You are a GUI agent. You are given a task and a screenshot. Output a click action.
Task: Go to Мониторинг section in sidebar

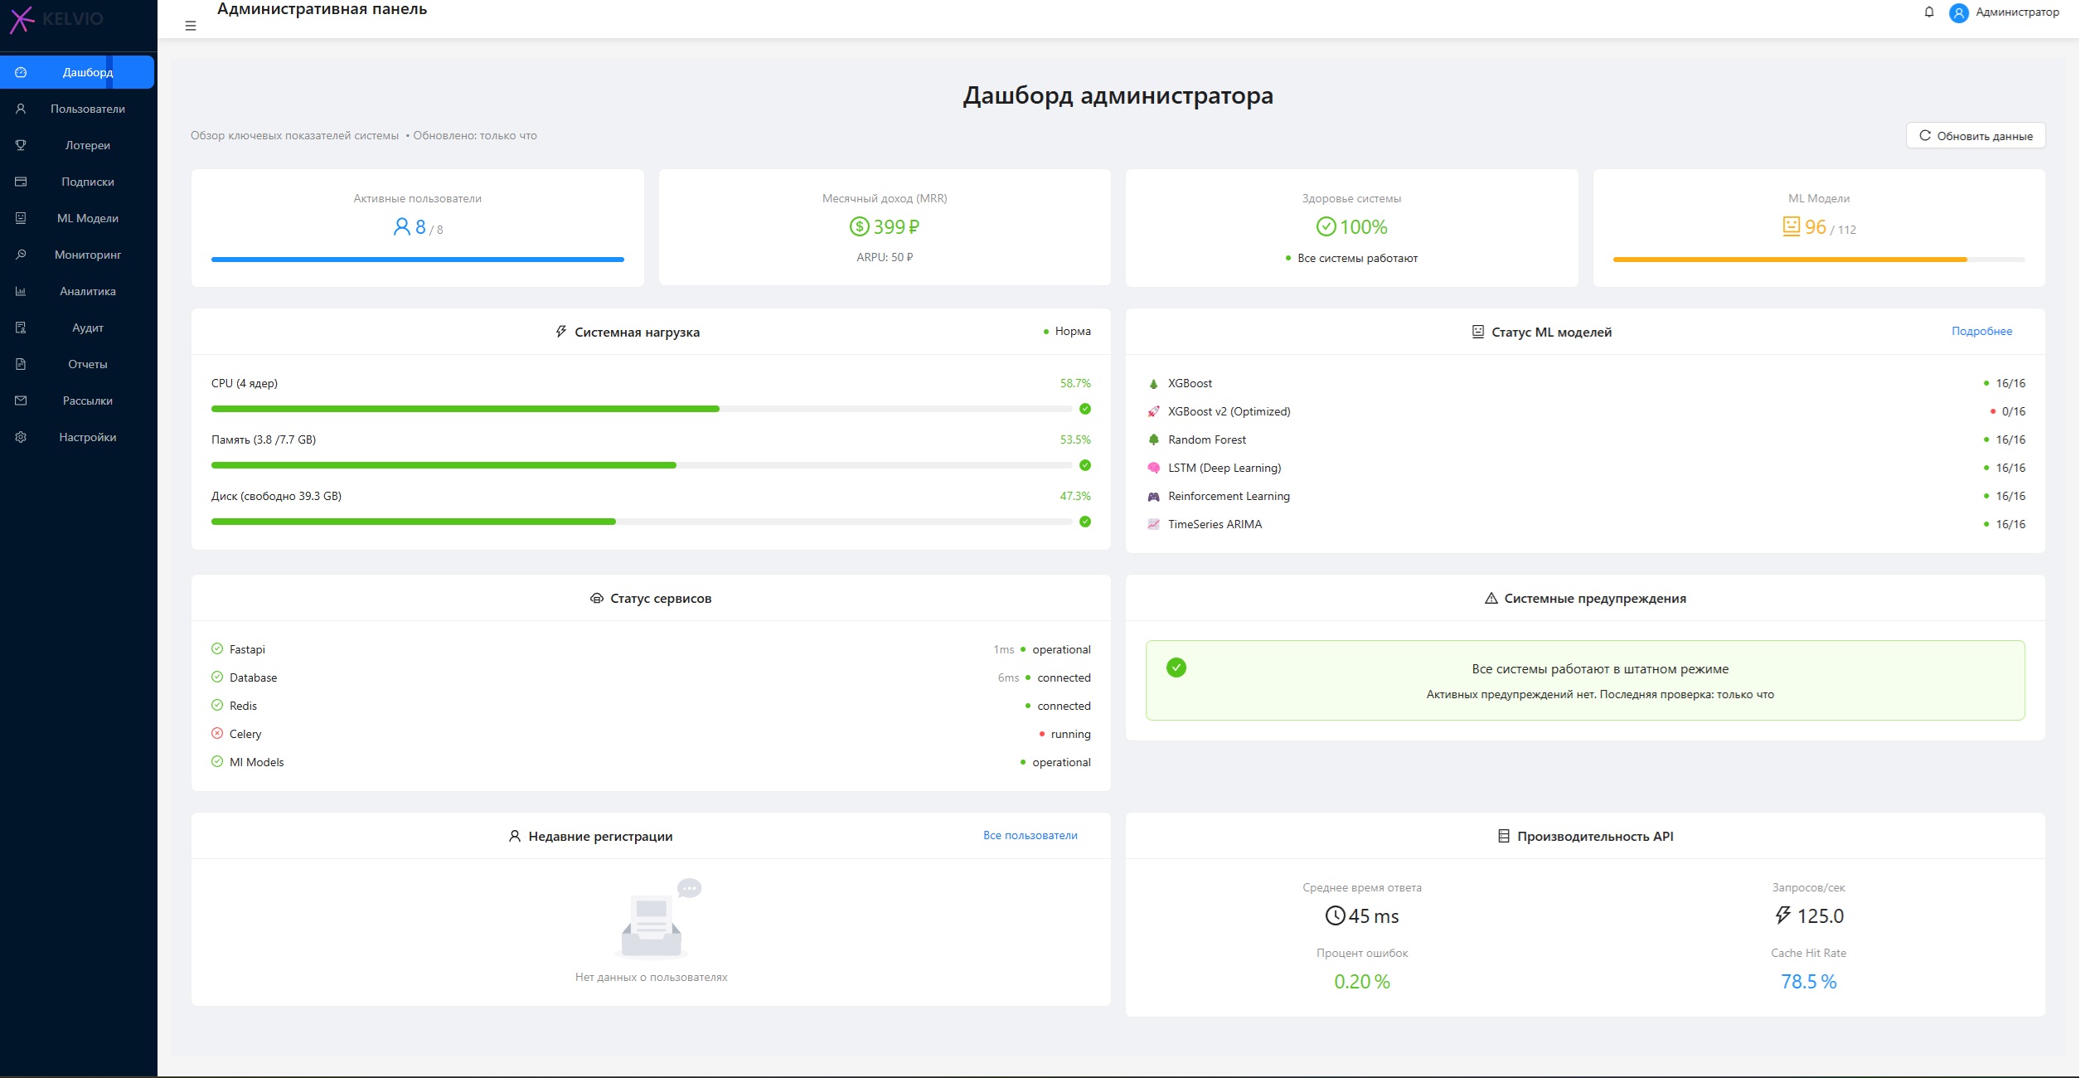[x=87, y=255]
